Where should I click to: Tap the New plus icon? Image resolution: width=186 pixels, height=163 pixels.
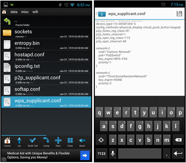[58, 142]
